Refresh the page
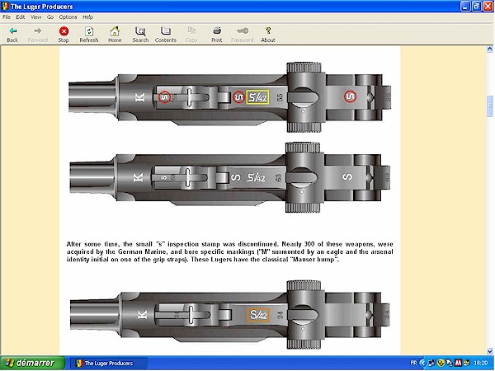The width and height of the screenshot is (495, 371). [89, 34]
